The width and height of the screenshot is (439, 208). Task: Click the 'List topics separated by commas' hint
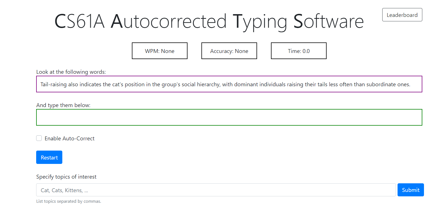[x=68, y=201]
